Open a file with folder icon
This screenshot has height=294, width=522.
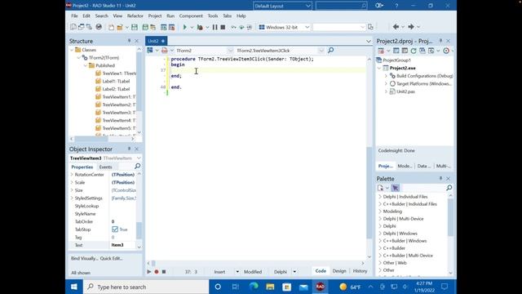(120, 27)
